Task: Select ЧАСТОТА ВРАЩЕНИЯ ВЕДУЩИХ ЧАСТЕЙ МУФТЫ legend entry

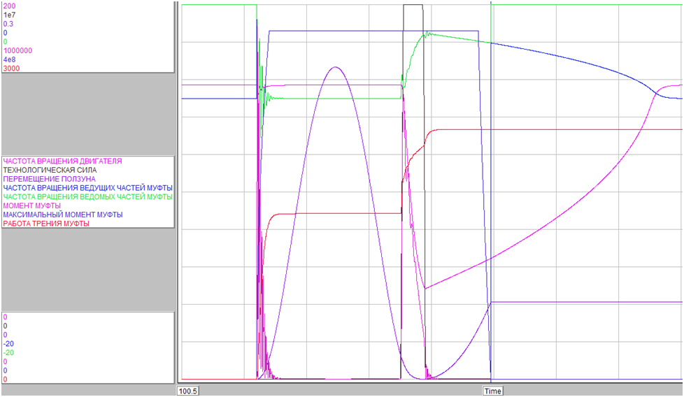Action: pos(87,188)
